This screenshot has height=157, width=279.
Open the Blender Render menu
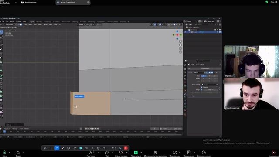12,21
